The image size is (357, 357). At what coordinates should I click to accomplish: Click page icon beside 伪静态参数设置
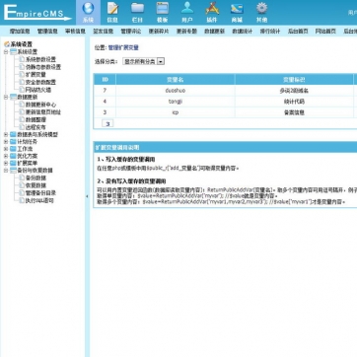click(22, 67)
